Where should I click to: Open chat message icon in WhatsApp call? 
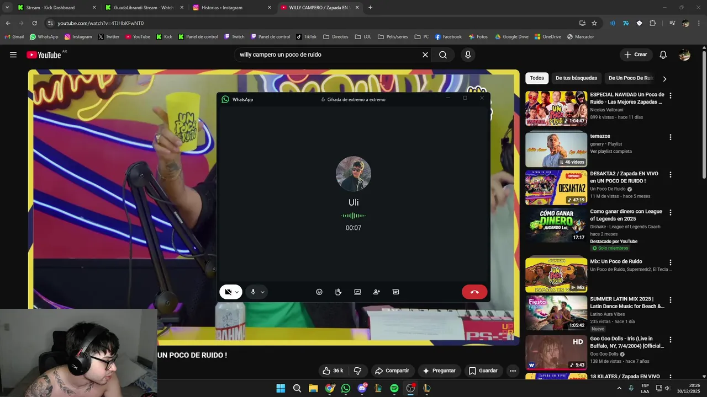point(395,292)
